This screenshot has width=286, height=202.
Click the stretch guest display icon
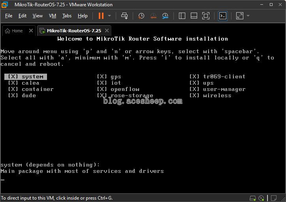[x=240, y=16]
